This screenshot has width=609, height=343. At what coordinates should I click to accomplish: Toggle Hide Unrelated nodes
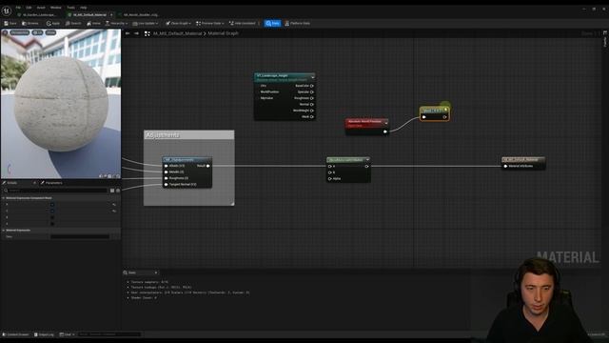click(x=243, y=23)
